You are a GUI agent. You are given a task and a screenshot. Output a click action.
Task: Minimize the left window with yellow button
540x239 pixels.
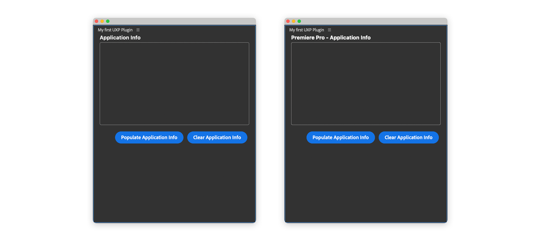[102, 21]
